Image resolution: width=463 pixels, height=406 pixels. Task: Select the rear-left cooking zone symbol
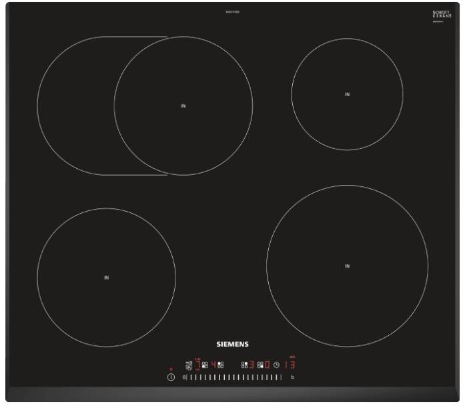pos(220,365)
